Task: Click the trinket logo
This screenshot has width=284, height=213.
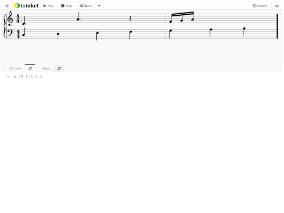Action: 26,6
